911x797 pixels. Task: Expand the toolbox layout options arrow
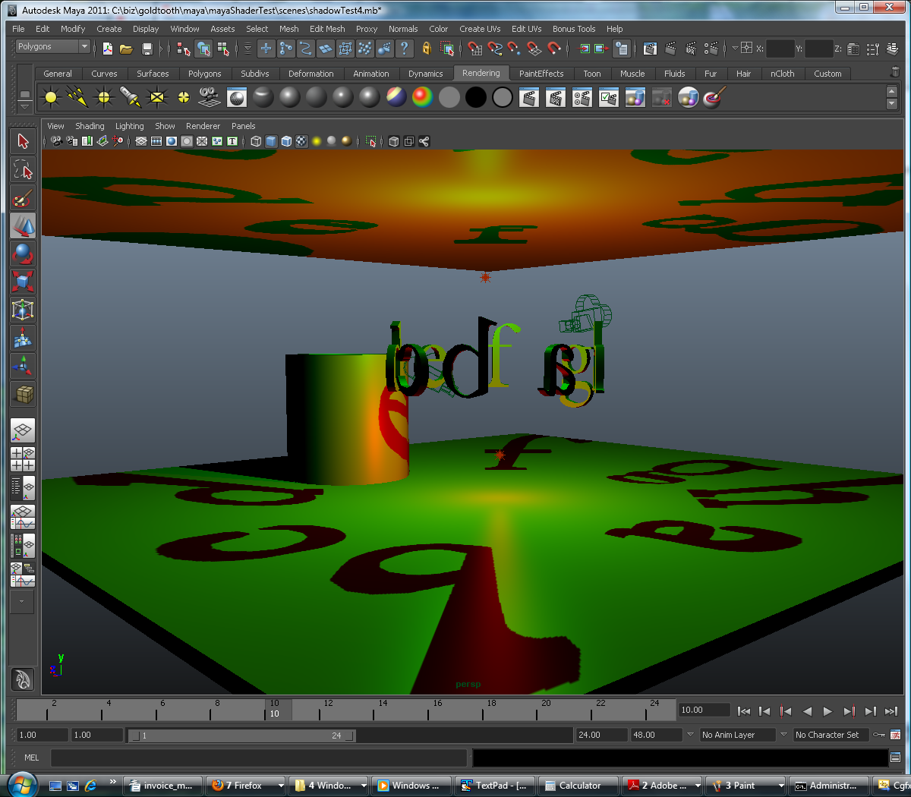click(22, 601)
